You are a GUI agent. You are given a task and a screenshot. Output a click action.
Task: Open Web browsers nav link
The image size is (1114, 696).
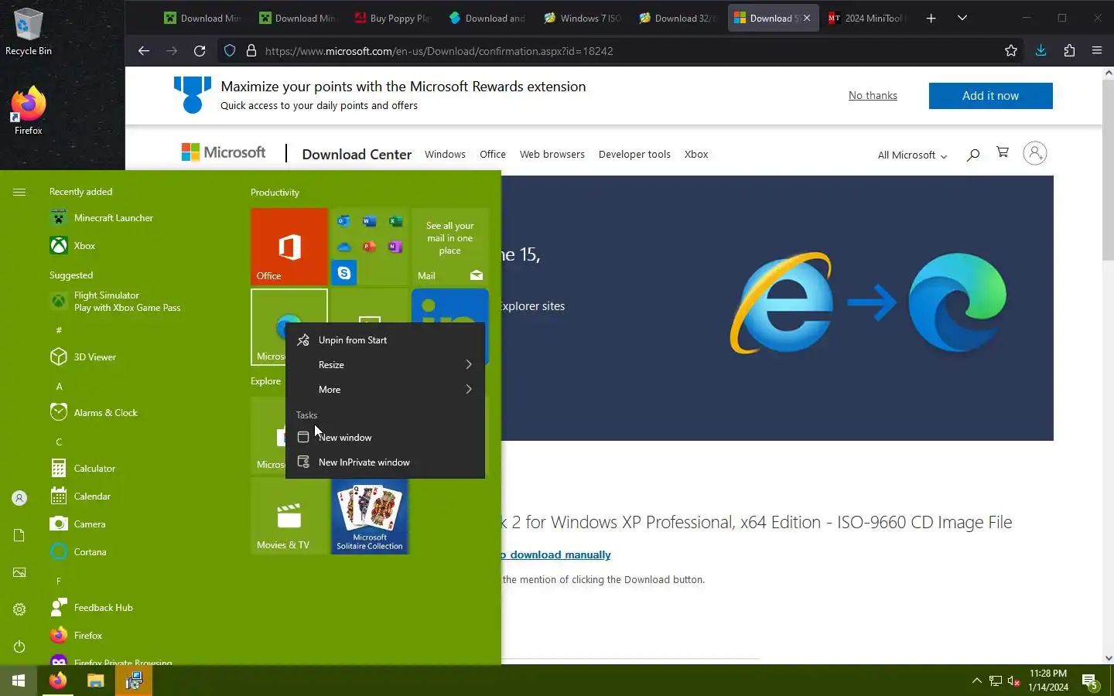[552, 155]
